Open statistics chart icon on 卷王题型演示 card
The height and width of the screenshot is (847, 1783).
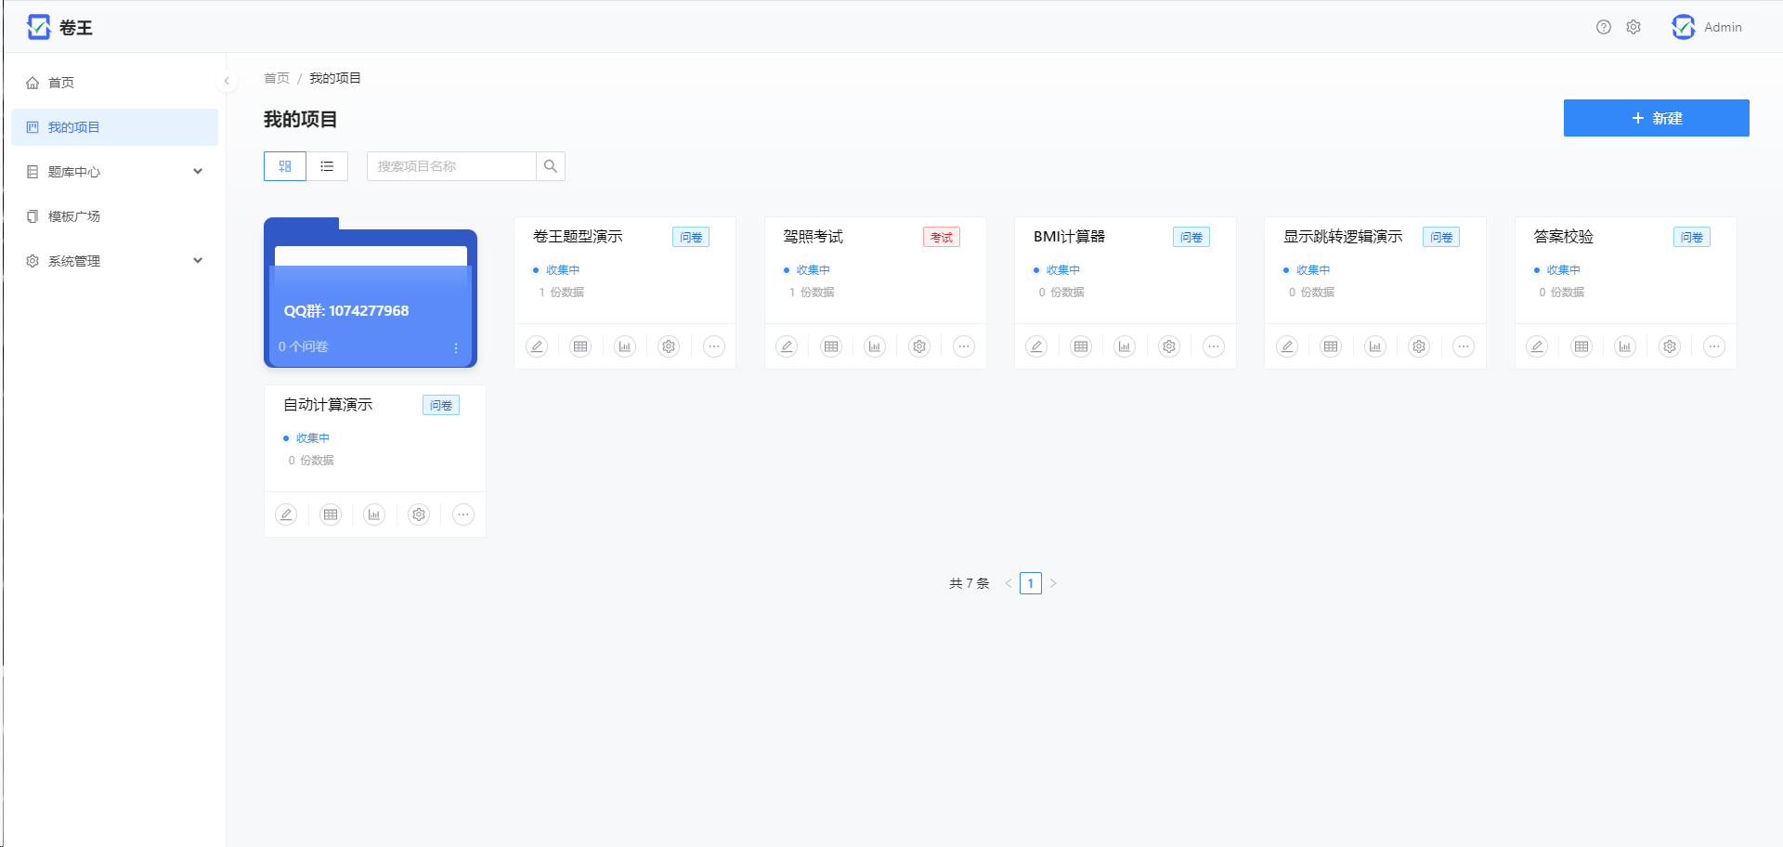625,346
